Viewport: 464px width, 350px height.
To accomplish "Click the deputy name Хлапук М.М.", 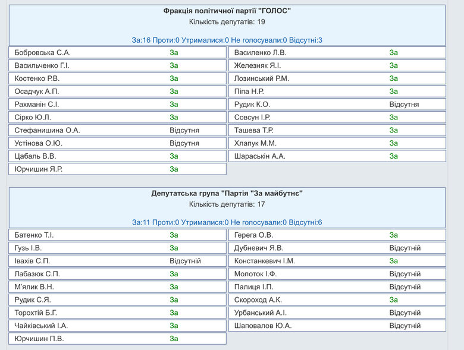I will click(255, 143).
